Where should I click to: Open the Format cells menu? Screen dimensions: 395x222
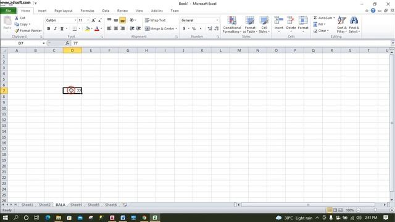(x=303, y=24)
